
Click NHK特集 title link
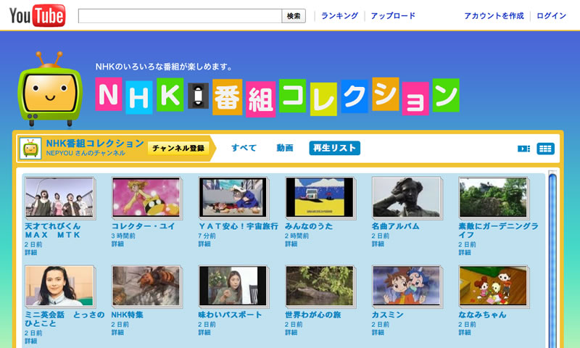click(x=128, y=315)
